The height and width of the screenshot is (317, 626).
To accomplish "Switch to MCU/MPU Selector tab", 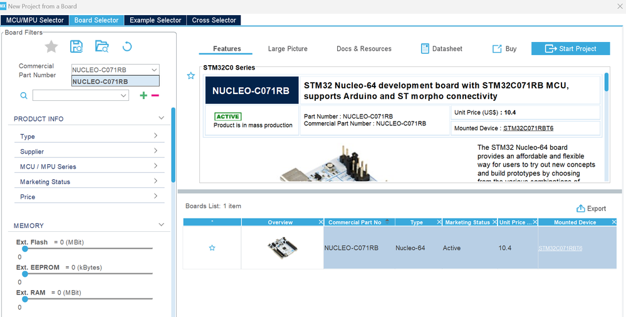I will tap(34, 20).
